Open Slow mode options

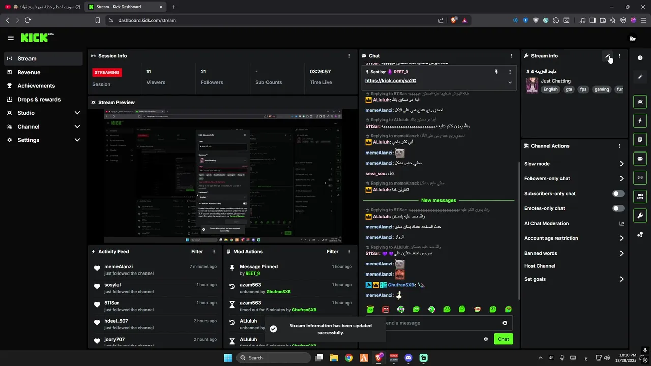click(x=574, y=164)
